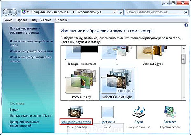The width and height of the screenshot is (191, 135).
Task: Open the Звуки music notes icon
Action: tap(138, 112)
